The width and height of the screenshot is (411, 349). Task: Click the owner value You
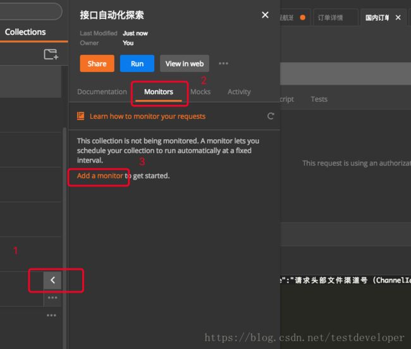[x=128, y=43]
